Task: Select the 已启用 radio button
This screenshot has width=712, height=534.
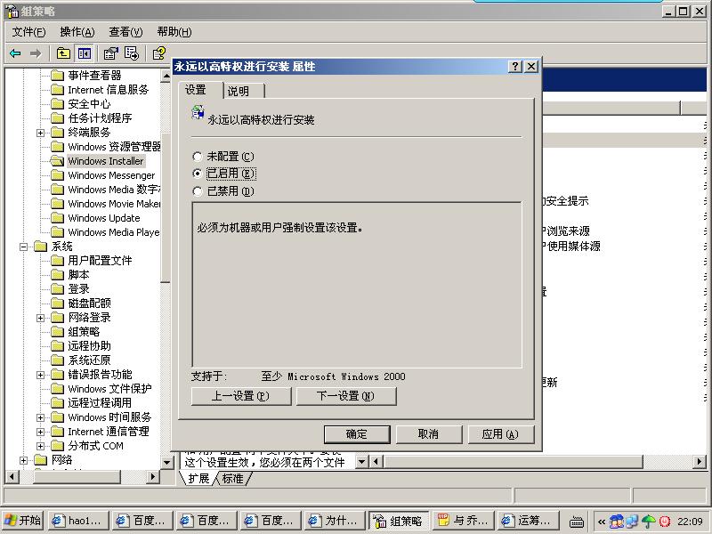Action: pyautogui.click(x=197, y=174)
